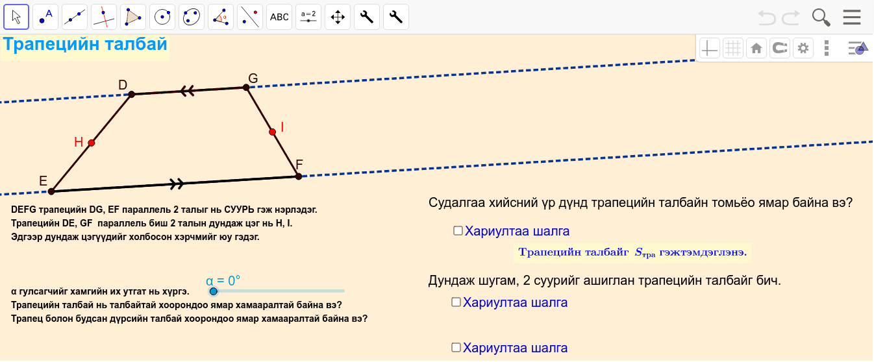The image size is (874, 362).
Task: Select red midpoint H
Action: click(92, 143)
